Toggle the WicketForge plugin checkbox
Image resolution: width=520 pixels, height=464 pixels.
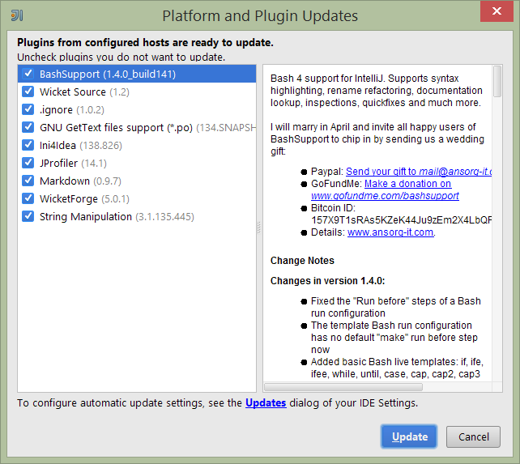[x=28, y=198]
